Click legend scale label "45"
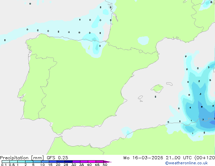The height and width of the screenshot is (166, 215). tap(97, 165)
